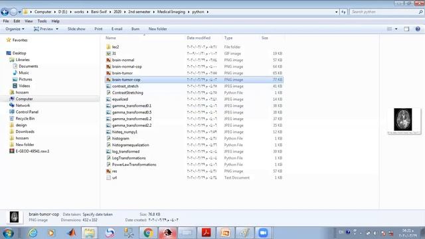Viewport: 425px width, 239px height.
Task: Open the Help question mark icon
Action: (x=418, y=29)
